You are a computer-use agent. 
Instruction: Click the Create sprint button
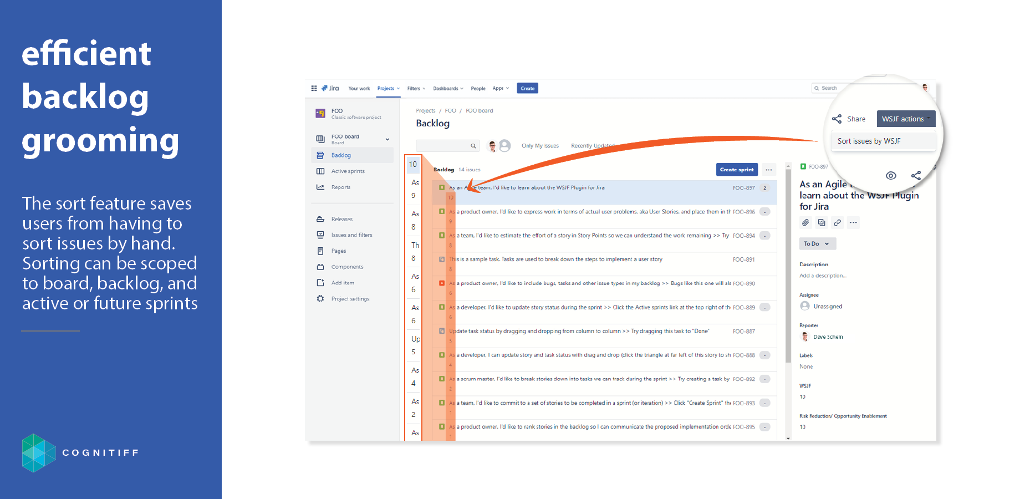(x=737, y=170)
